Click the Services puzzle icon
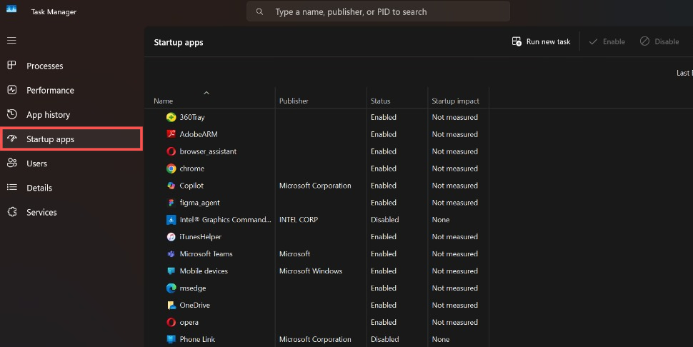 [x=12, y=212]
